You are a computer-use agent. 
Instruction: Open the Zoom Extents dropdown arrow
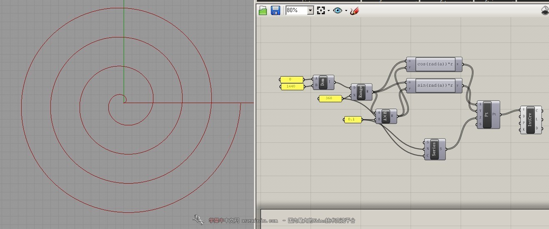pyautogui.click(x=328, y=11)
